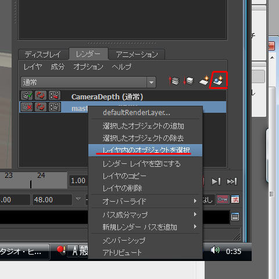279x279 pixels.
Task: Switch to the ディスプレイ tab
Action: pyautogui.click(x=43, y=55)
